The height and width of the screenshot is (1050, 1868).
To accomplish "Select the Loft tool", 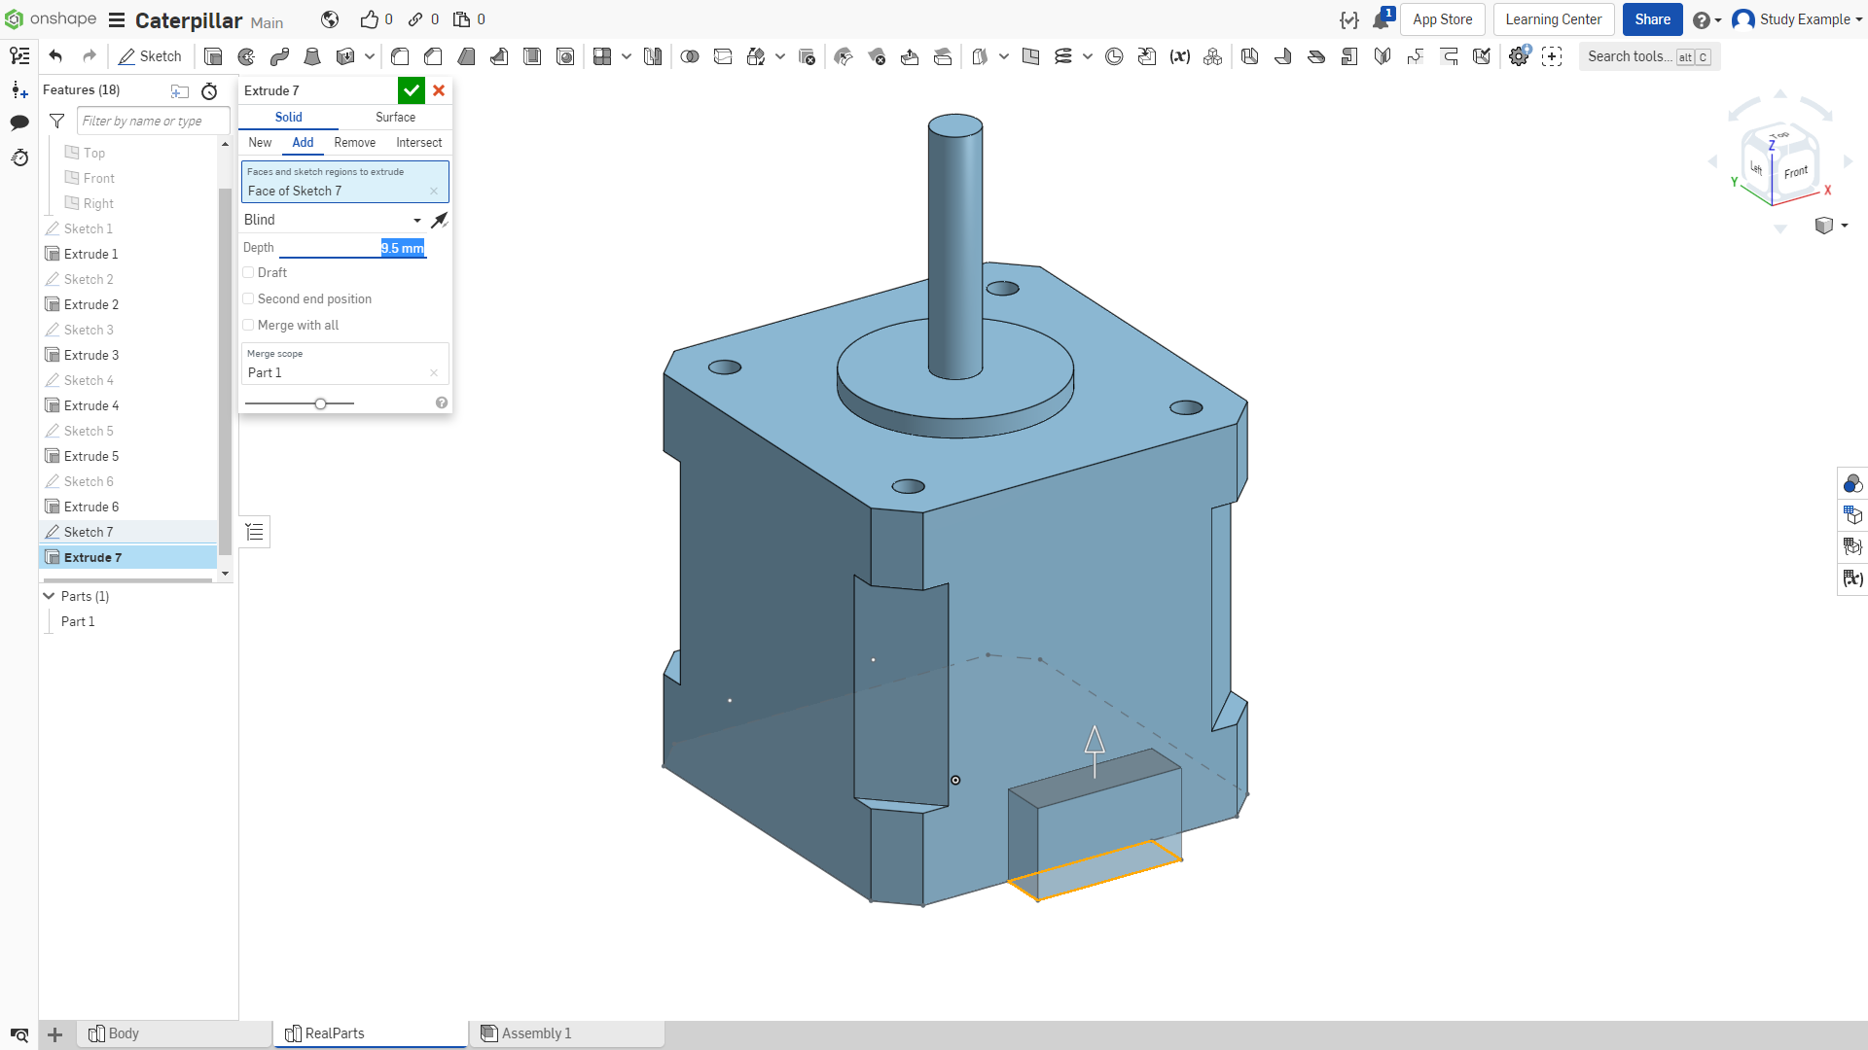I will (x=312, y=56).
